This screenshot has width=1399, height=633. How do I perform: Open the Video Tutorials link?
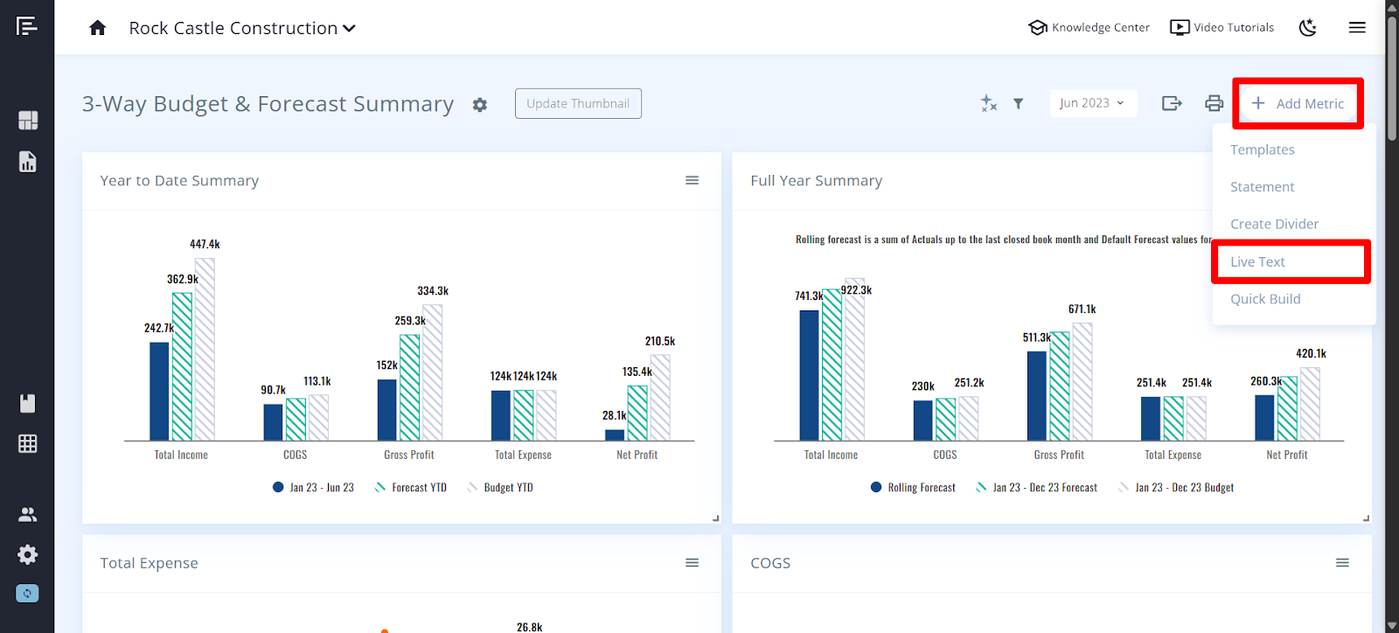click(1222, 28)
